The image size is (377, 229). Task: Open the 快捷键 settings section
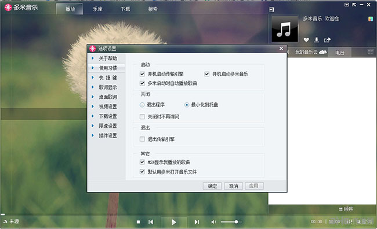107,77
